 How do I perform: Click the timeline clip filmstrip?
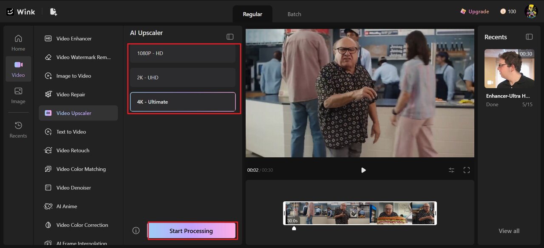360,213
